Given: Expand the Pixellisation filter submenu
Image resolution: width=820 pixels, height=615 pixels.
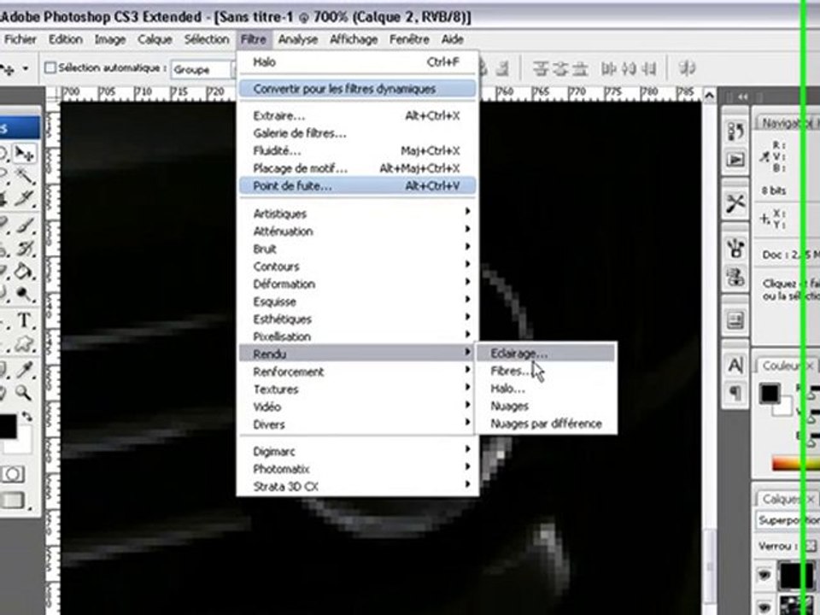Looking at the screenshot, I should tap(358, 337).
